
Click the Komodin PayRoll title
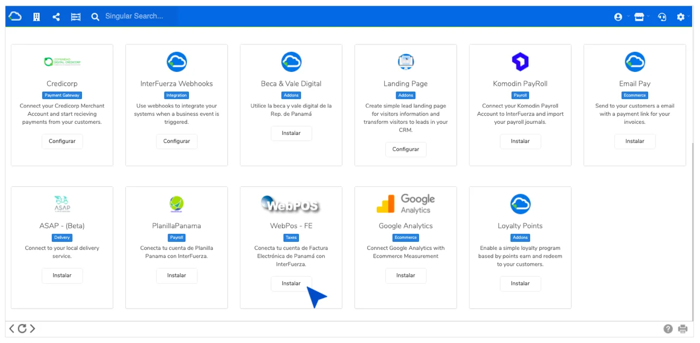coord(520,84)
